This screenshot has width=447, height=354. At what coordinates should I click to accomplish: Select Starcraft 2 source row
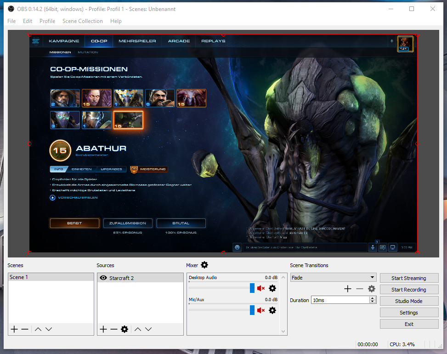coord(140,278)
